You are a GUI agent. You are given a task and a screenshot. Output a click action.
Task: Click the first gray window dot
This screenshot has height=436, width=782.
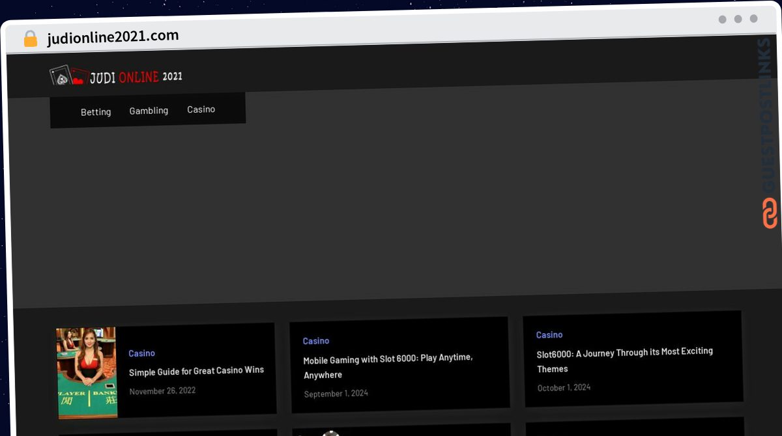tap(722, 20)
